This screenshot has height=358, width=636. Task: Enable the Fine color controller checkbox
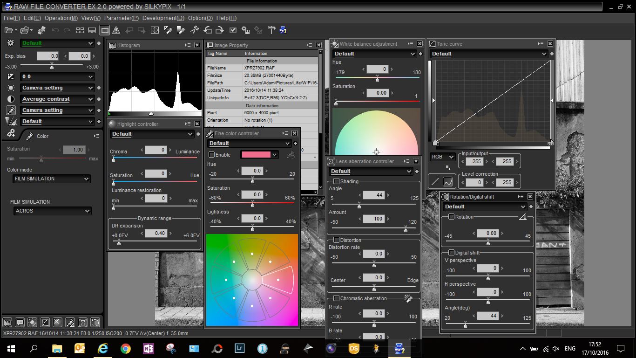coord(212,155)
